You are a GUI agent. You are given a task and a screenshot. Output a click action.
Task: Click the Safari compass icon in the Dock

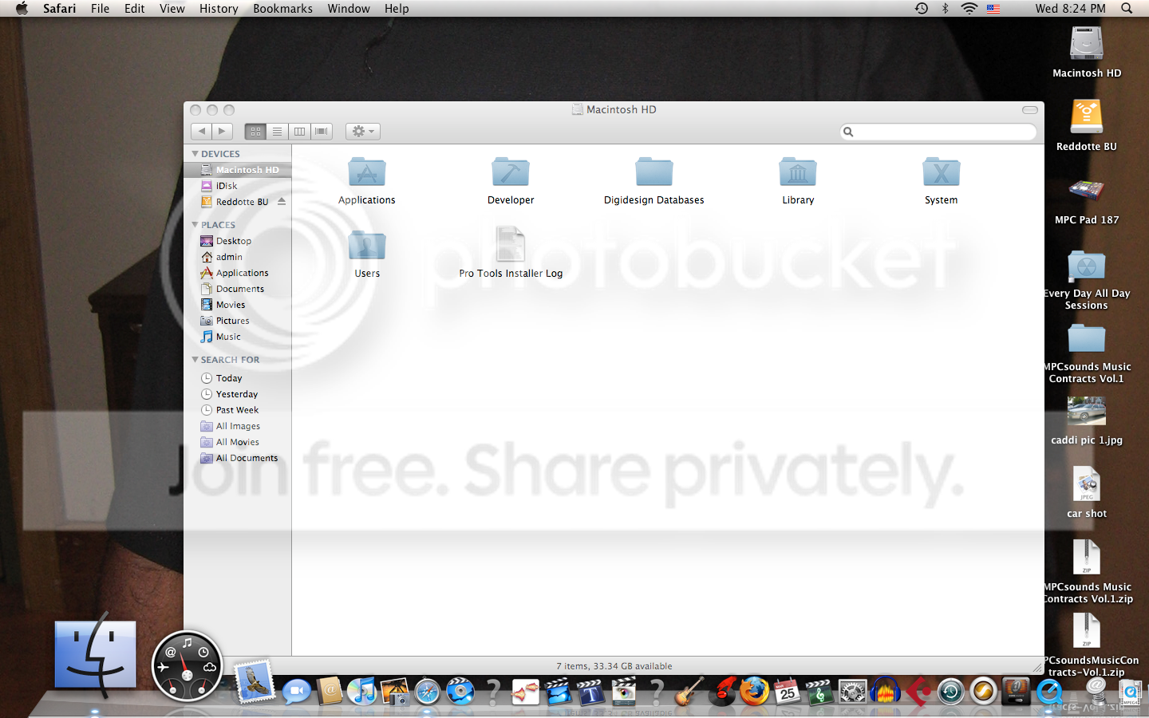[x=428, y=692]
